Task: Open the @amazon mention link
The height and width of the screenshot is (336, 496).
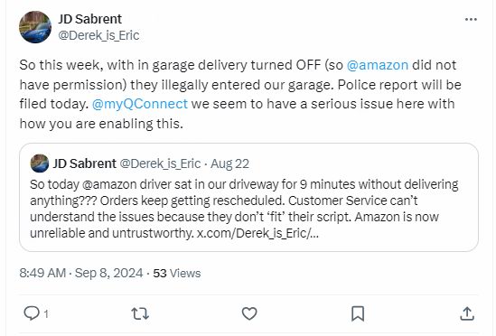Action: pyautogui.click(x=378, y=65)
